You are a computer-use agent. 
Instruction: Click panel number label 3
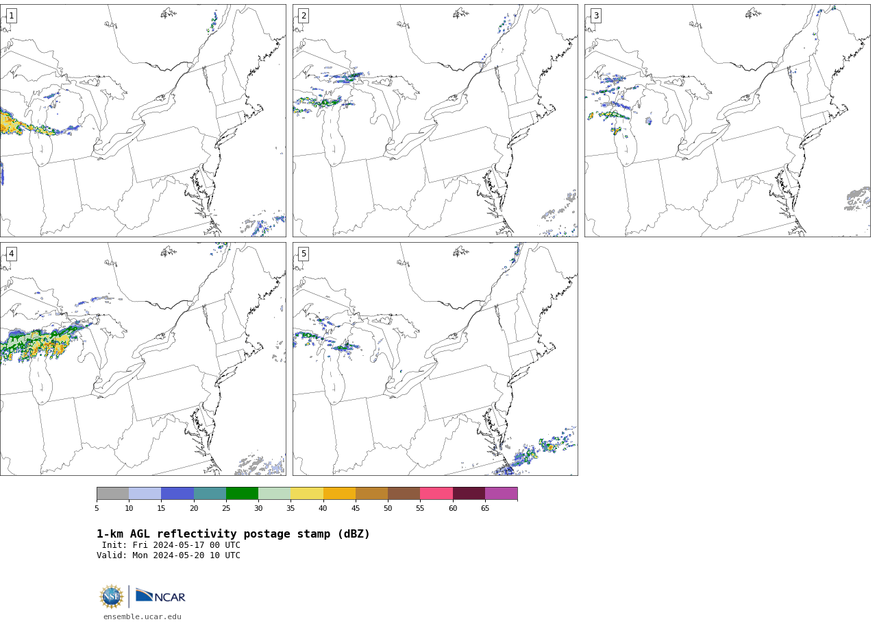pyautogui.click(x=596, y=16)
